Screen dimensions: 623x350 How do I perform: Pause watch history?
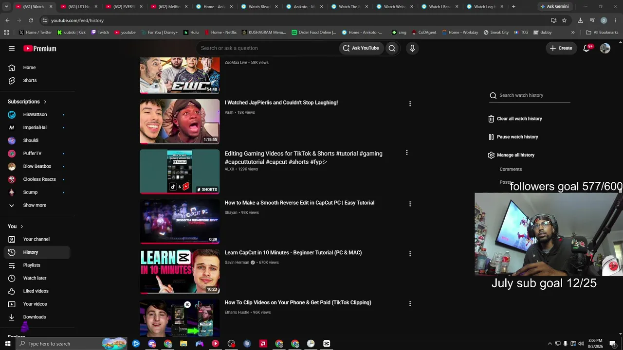tap(513, 137)
